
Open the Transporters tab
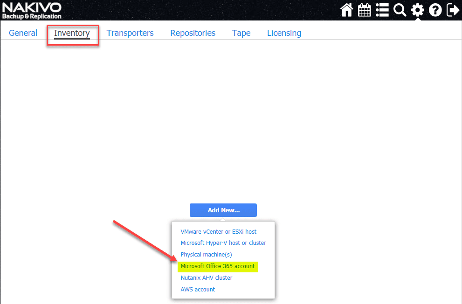click(130, 33)
